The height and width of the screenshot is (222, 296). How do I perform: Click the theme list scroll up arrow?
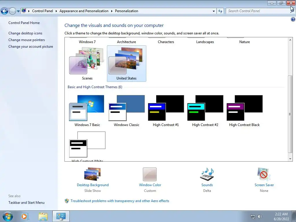click(x=290, y=40)
